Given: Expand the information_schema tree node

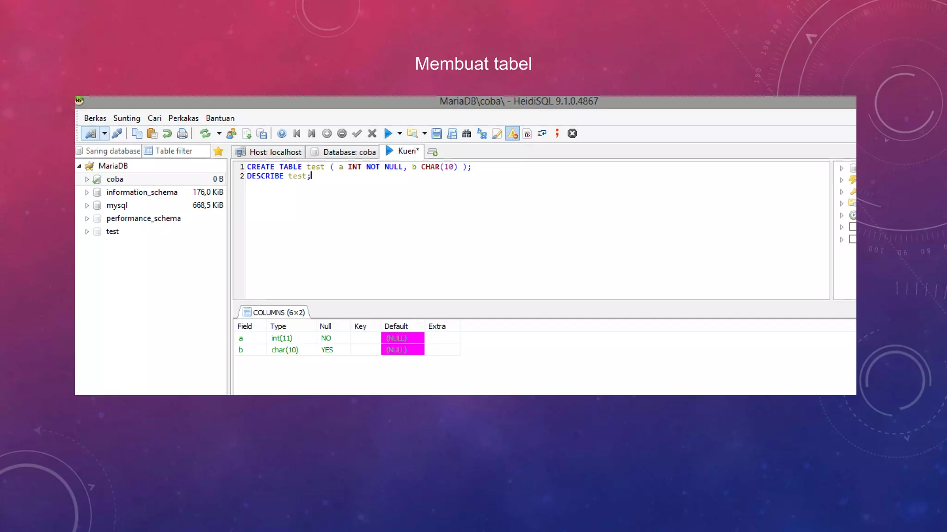Looking at the screenshot, I should [x=86, y=192].
